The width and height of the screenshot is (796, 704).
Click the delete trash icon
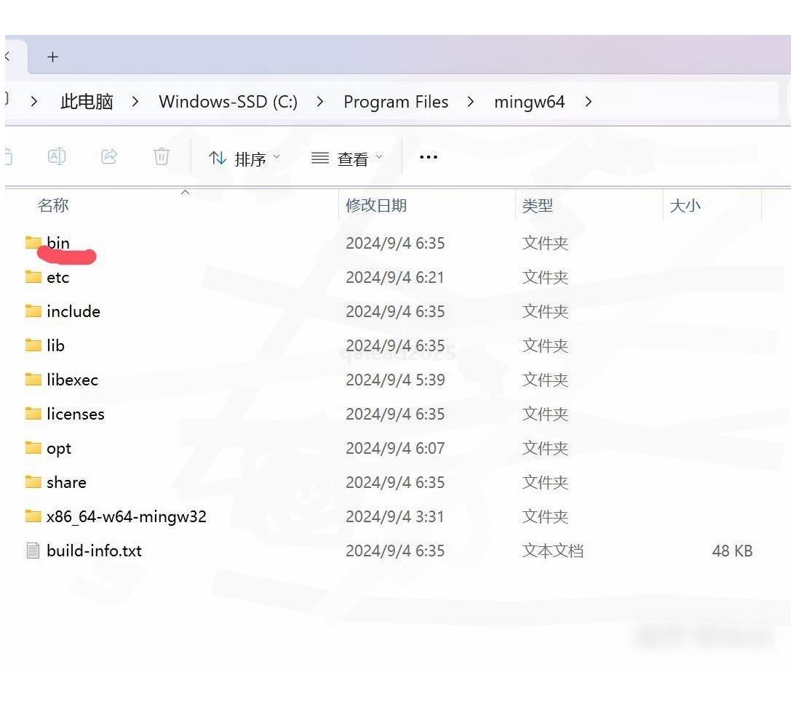pyautogui.click(x=162, y=156)
